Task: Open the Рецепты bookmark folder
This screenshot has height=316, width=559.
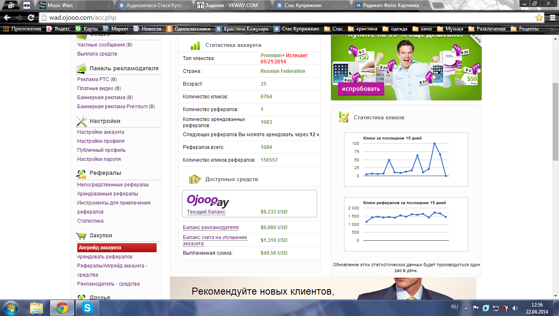Action: pyautogui.click(x=524, y=29)
